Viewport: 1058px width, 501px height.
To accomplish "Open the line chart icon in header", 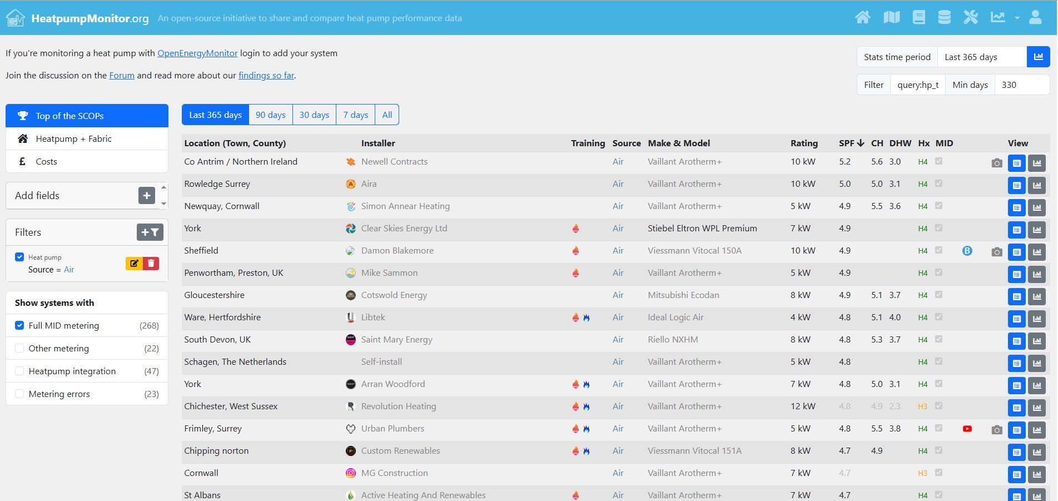I will pyautogui.click(x=997, y=17).
